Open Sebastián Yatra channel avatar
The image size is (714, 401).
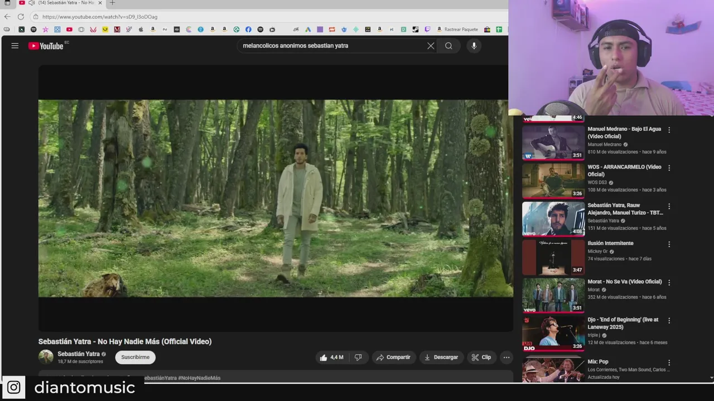click(x=46, y=357)
